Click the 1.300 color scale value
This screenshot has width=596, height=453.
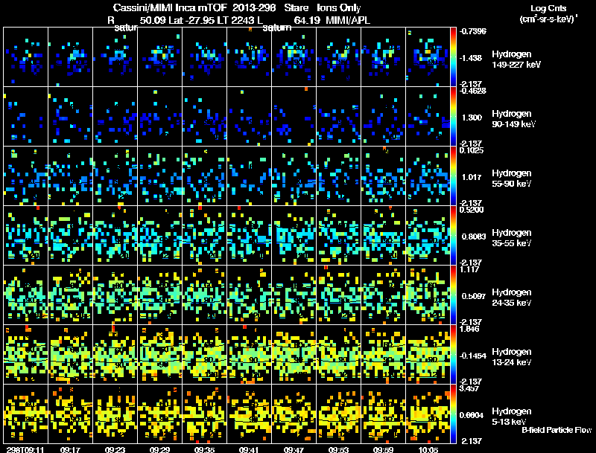pos(472,118)
